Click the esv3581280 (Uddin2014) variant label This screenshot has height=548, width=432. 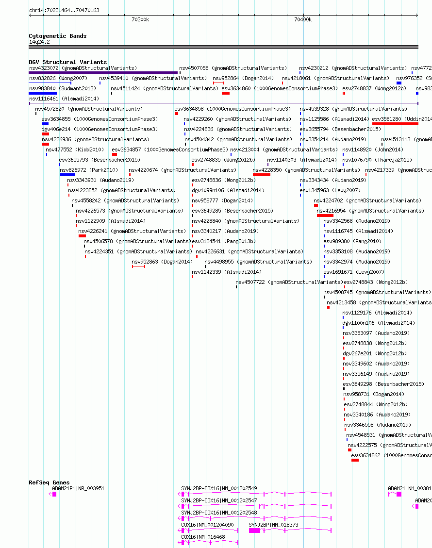[402, 119]
